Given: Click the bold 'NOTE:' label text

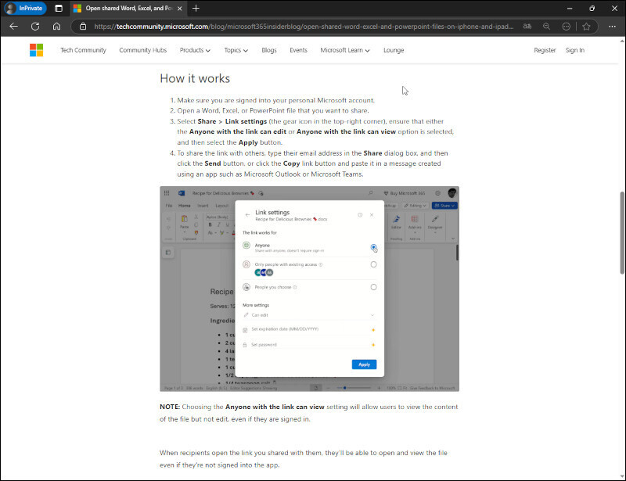Looking at the screenshot, I should 170,407.
